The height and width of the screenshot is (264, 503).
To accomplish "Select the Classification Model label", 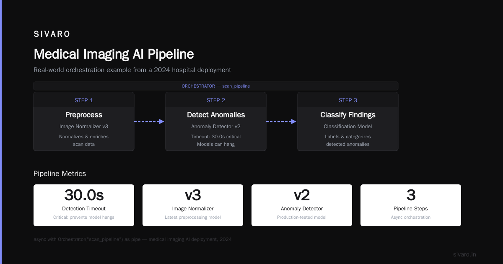I will (x=348, y=126).
